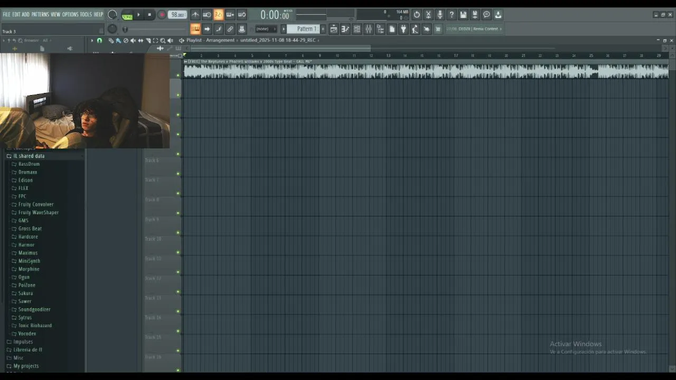Mute the track with the audio clip
This screenshot has height=380, width=676.
178,75
